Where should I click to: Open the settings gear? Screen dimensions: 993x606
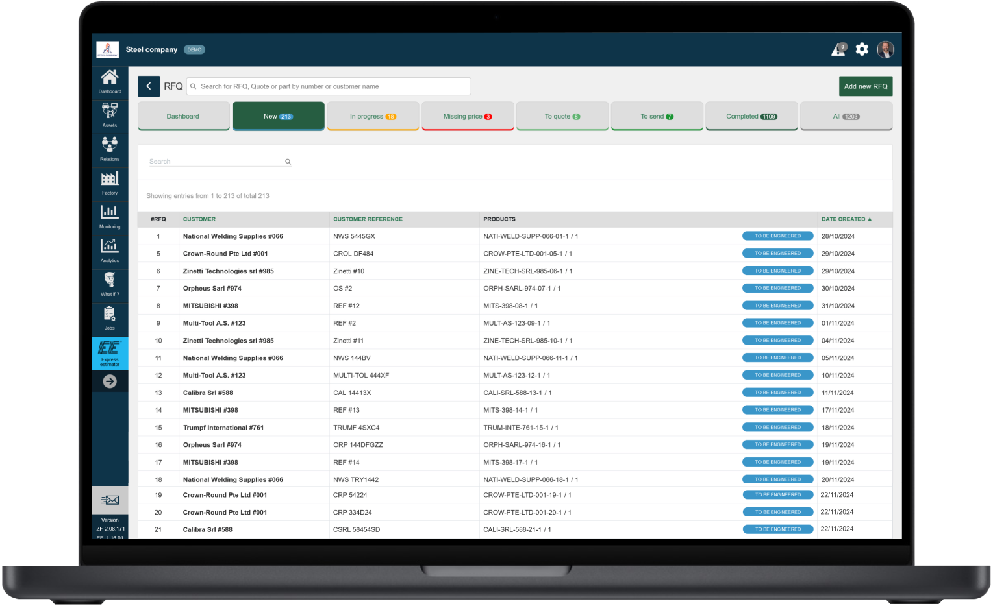tap(862, 49)
